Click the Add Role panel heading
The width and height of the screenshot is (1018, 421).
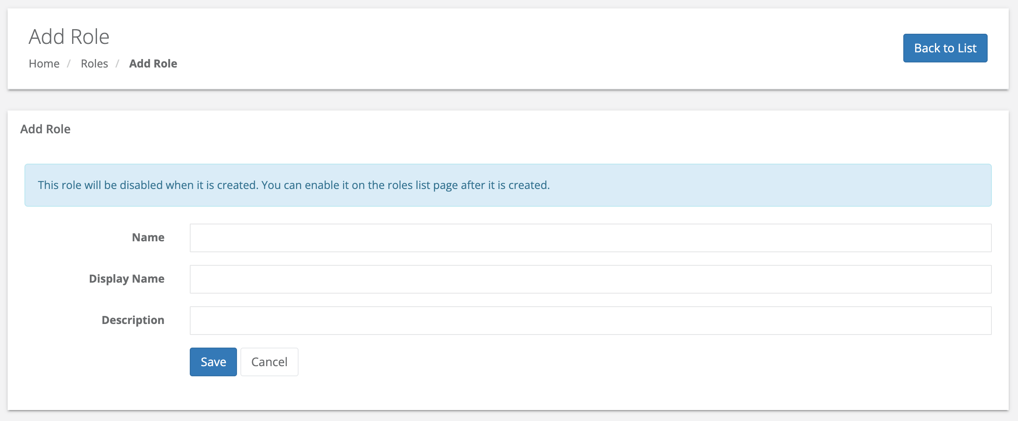(x=45, y=129)
